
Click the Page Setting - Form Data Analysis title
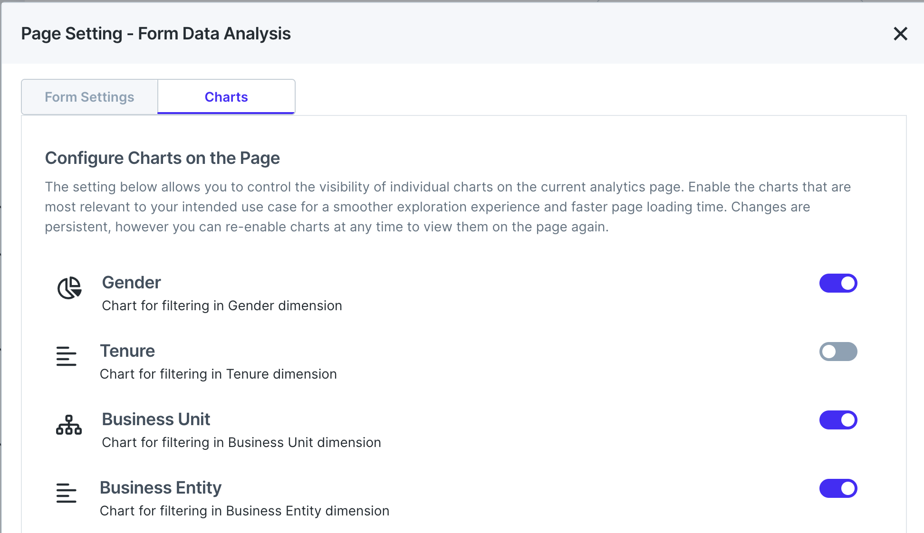tap(156, 34)
